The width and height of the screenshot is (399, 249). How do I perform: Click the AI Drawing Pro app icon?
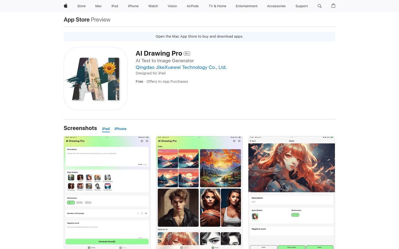(96, 79)
